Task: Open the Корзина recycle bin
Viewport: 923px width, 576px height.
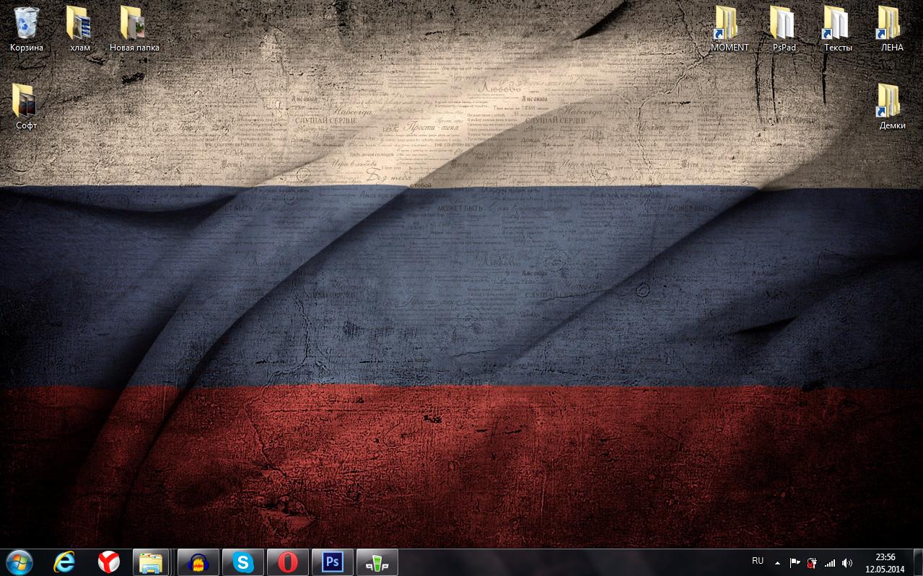Action: click(27, 24)
